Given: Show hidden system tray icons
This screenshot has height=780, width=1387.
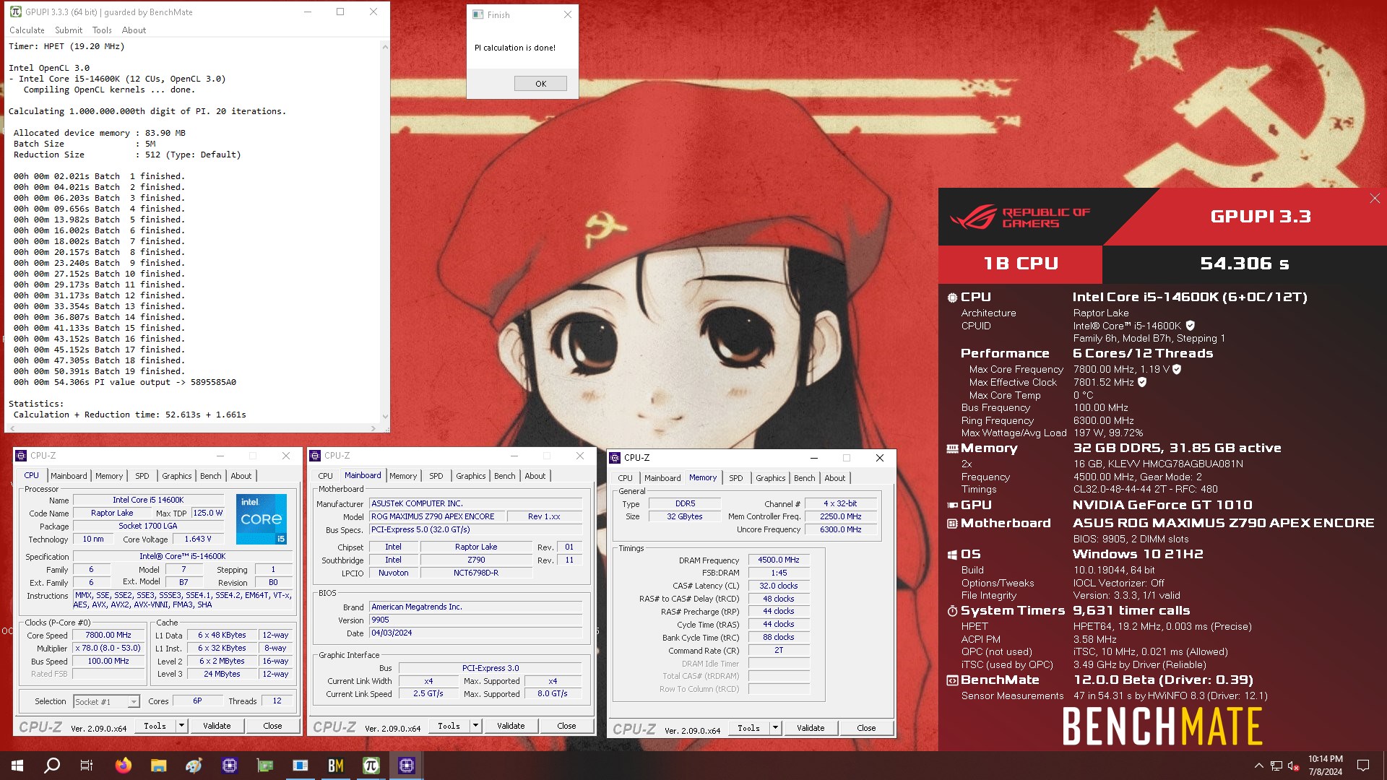Looking at the screenshot, I should tap(1258, 766).
